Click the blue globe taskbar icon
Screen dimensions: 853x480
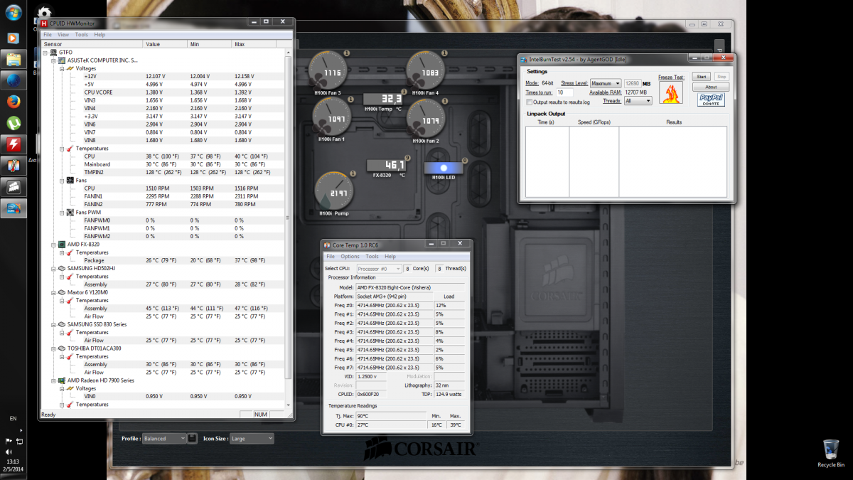coord(14,80)
